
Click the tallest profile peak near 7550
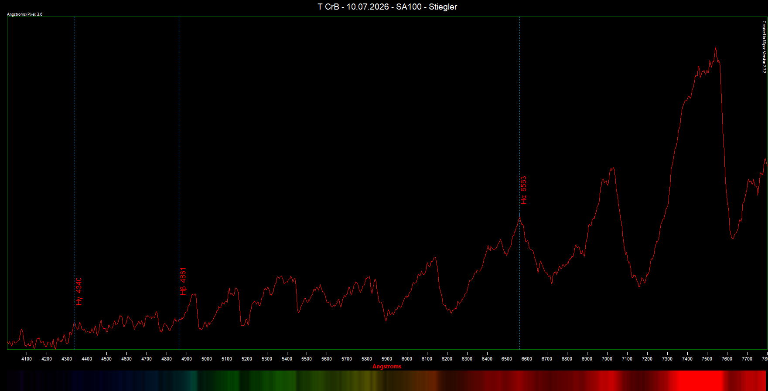tap(716, 48)
